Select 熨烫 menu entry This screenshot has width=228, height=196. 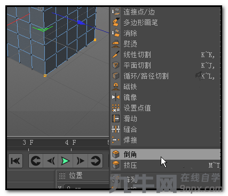166,44
